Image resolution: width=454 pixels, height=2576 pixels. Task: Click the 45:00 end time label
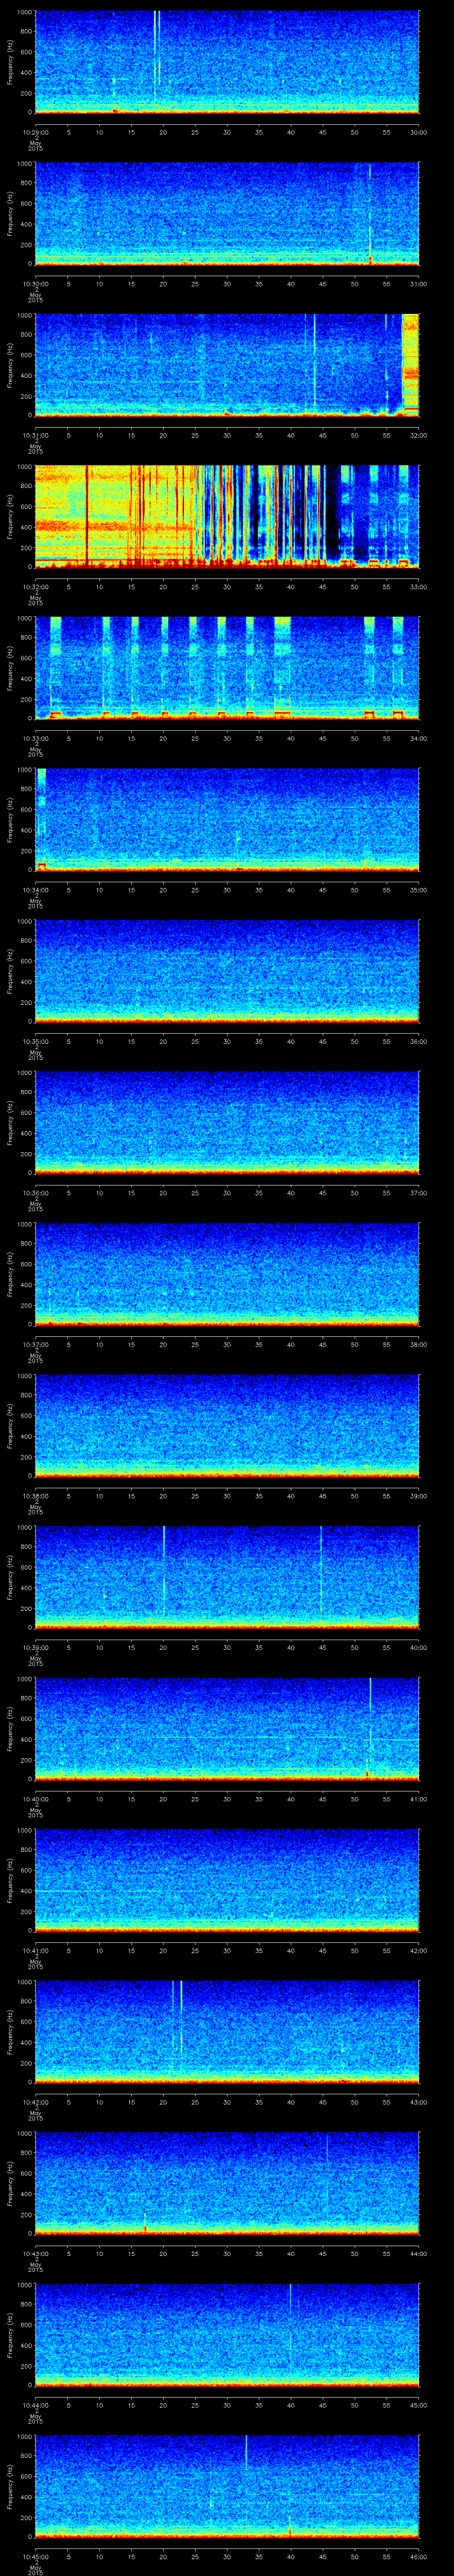(419, 2405)
